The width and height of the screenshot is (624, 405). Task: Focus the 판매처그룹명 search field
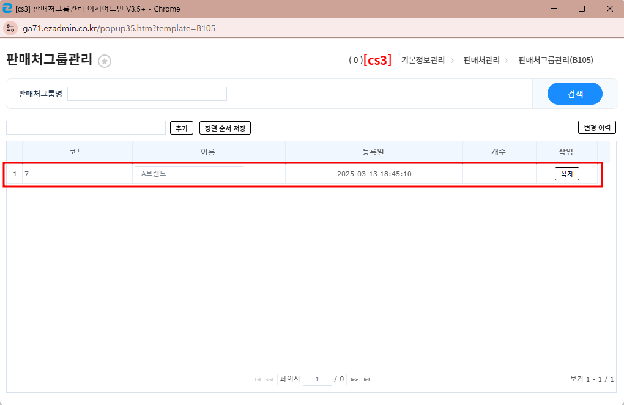(147, 94)
